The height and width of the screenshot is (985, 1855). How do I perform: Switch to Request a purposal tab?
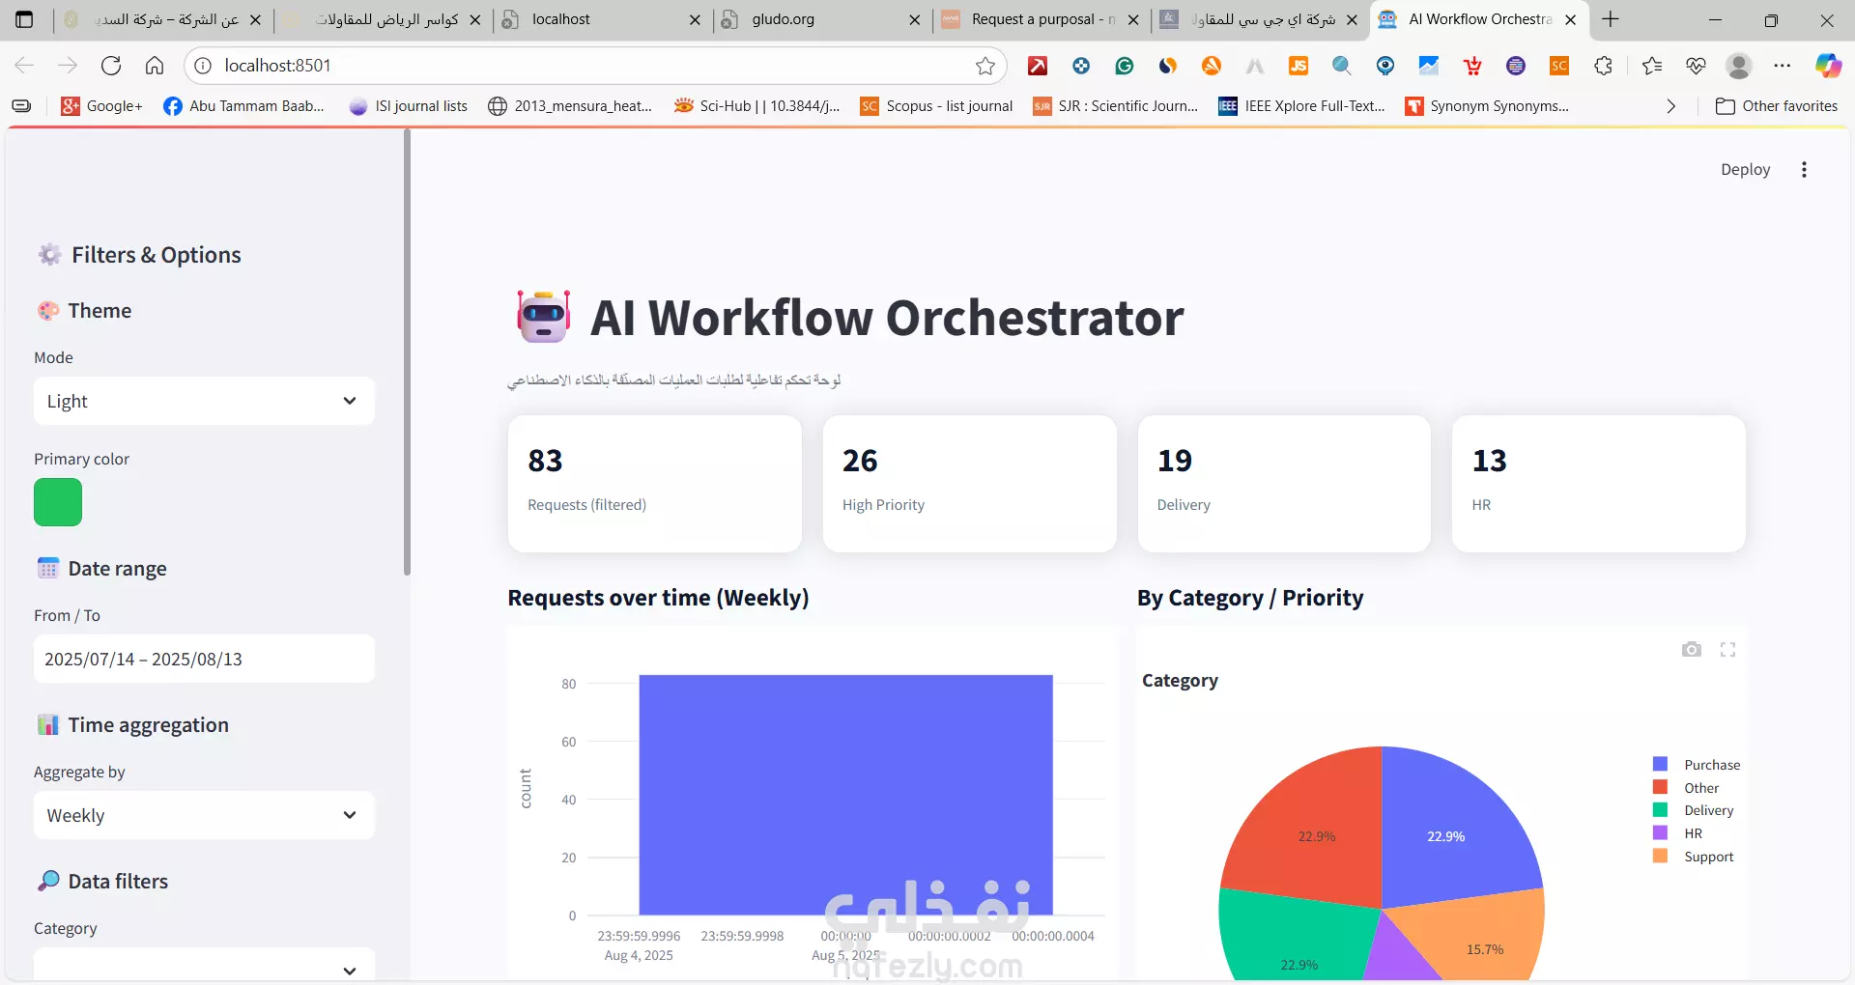click(1039, 19)
